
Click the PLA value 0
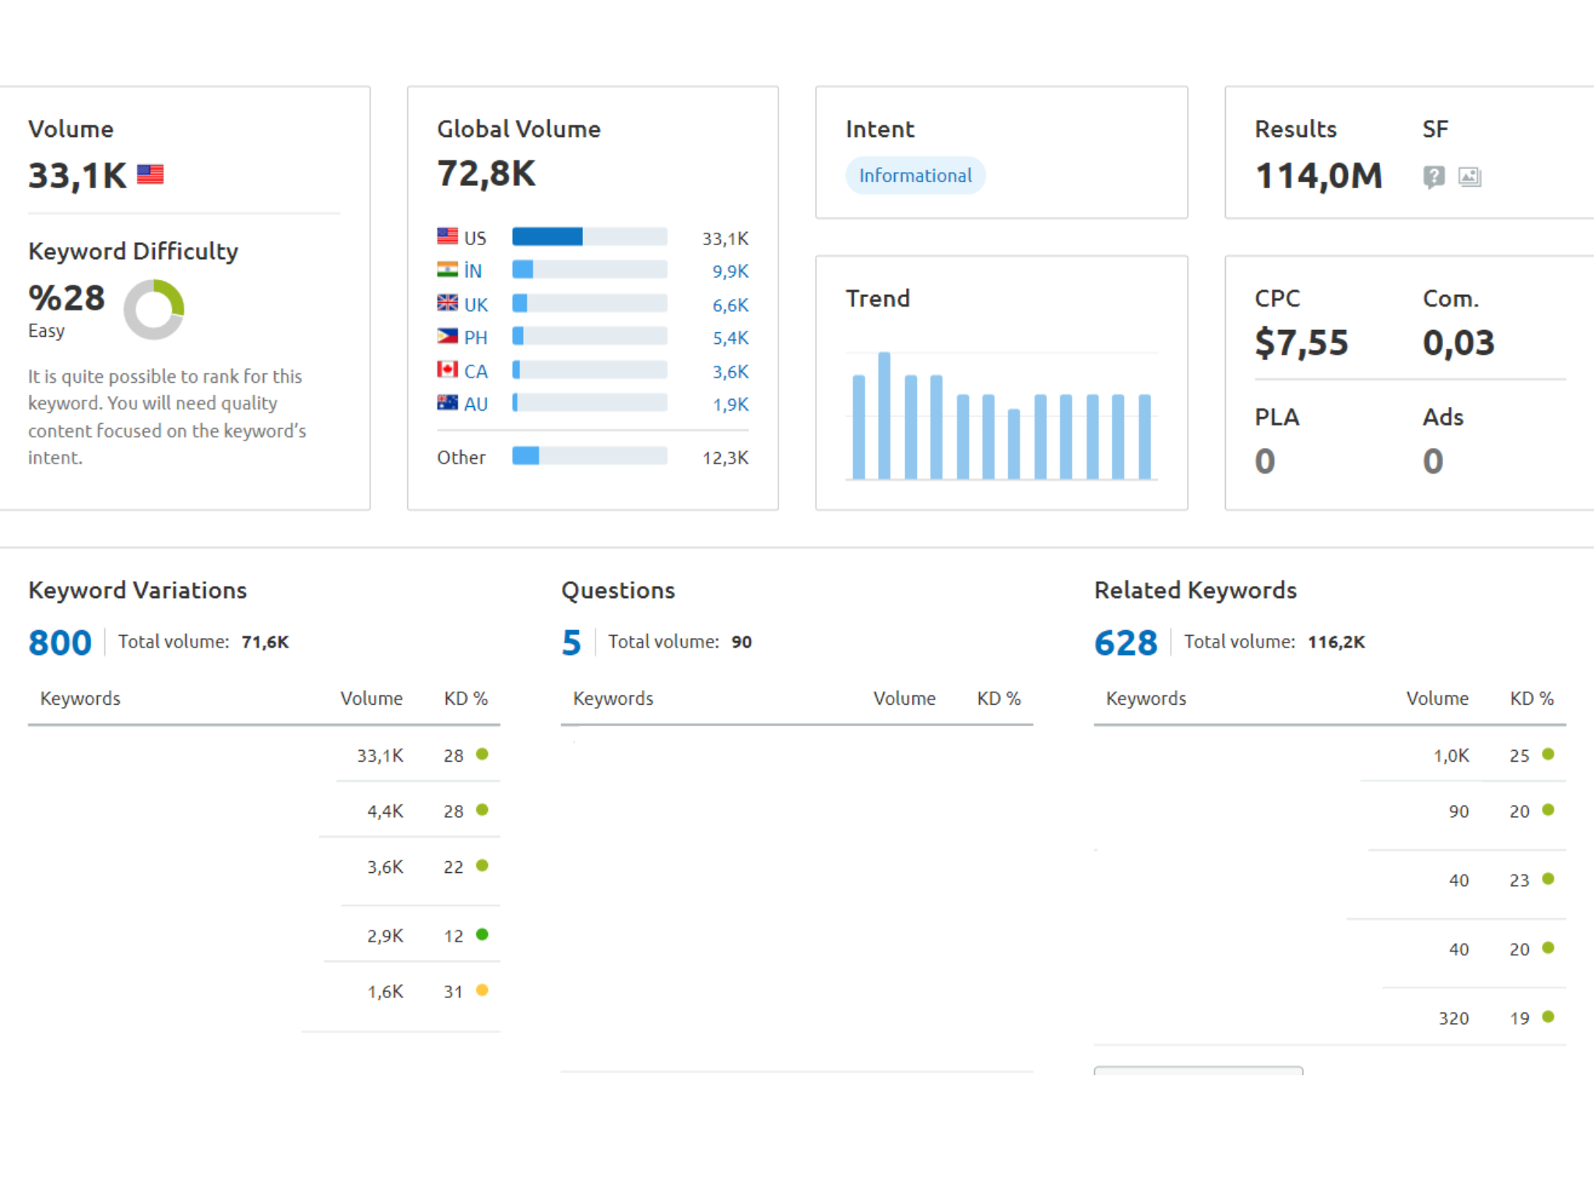pos(1265,461)
